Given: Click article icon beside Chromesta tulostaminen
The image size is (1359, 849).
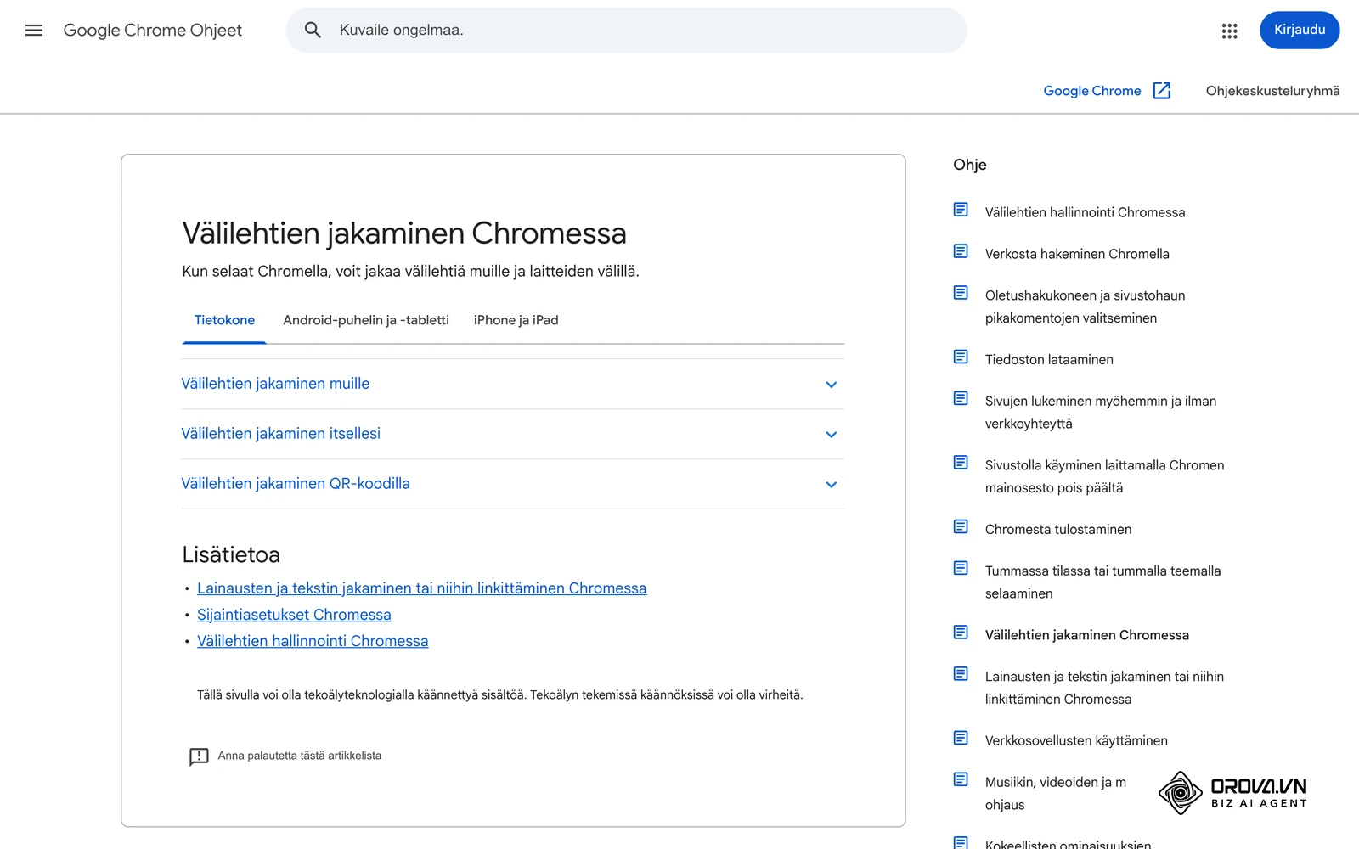Looking at the screenshot, I should point(961,526).
